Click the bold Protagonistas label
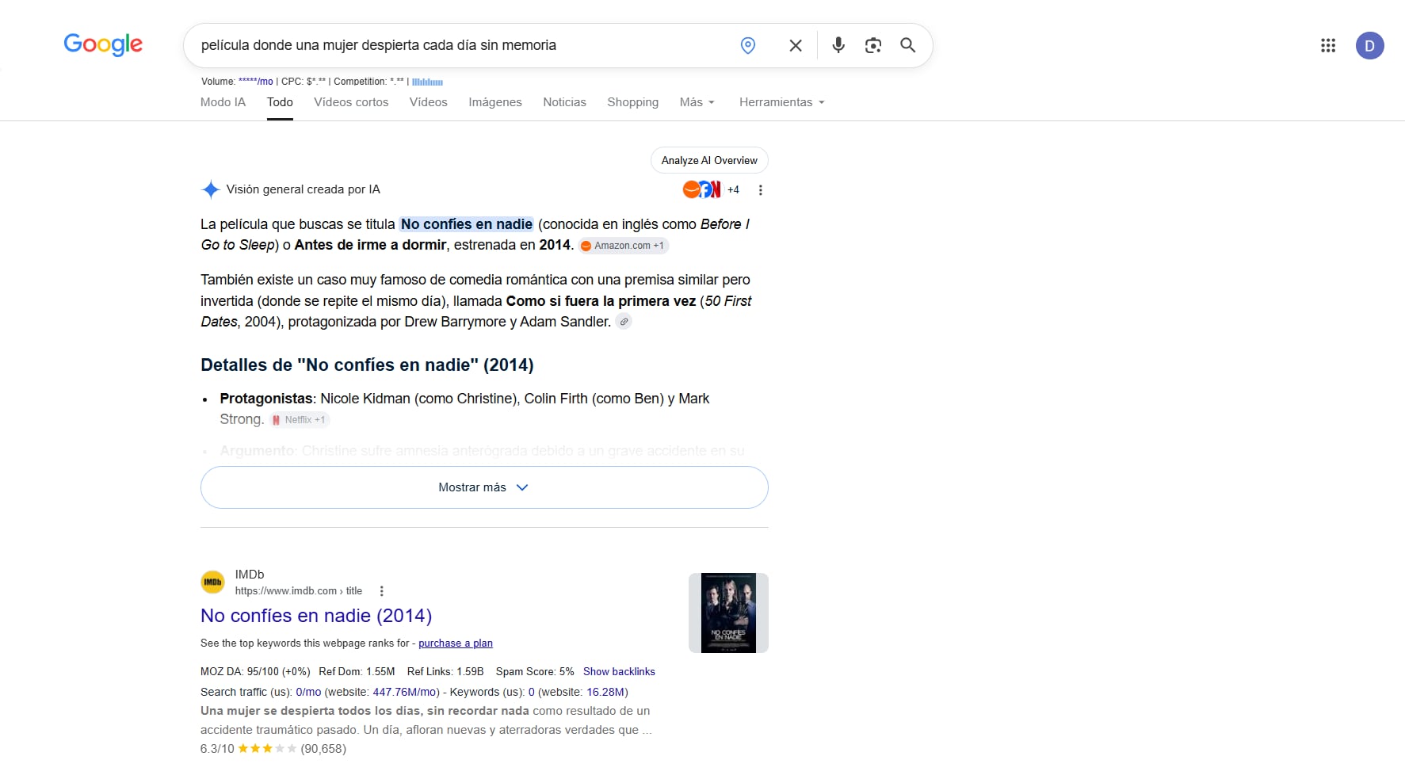 pos(266,399)
